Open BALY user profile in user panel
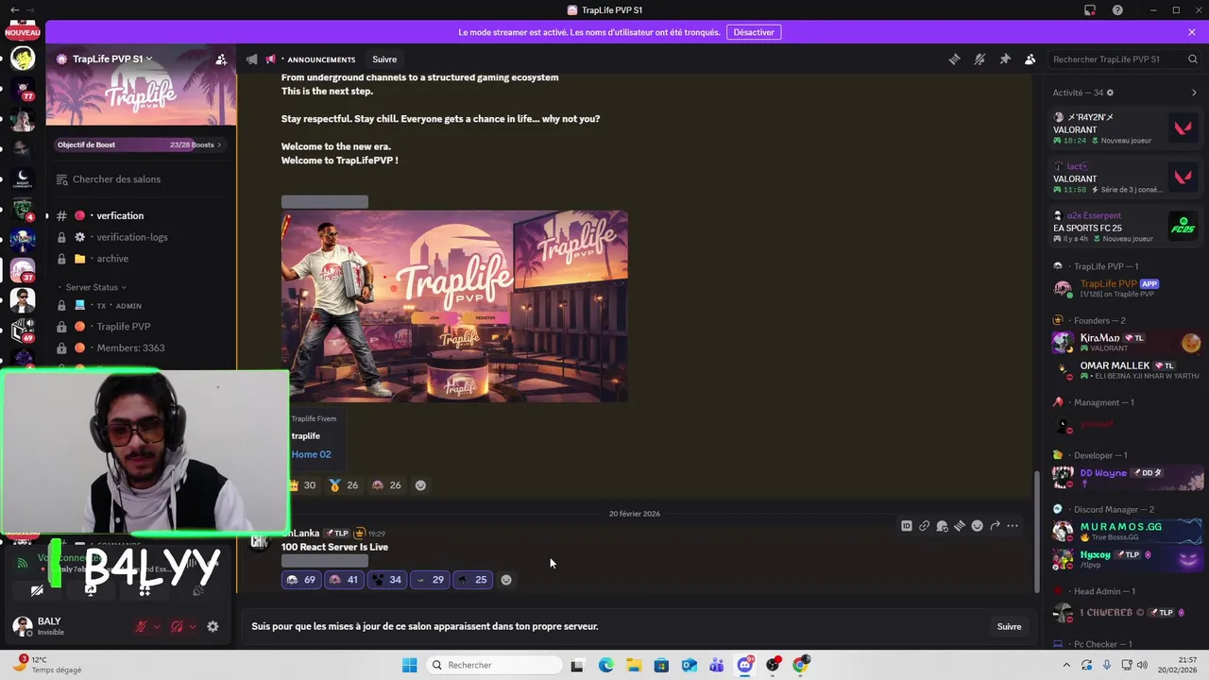The width and height of the screenshot is (1209, 680). point(66,626)
